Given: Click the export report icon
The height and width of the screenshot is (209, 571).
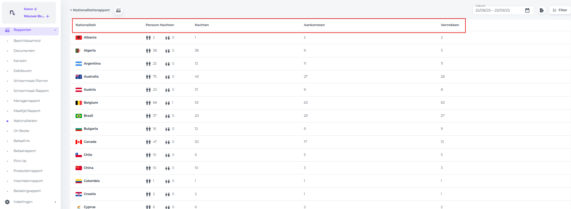Looking at the screenshot, I should point(542,10).
